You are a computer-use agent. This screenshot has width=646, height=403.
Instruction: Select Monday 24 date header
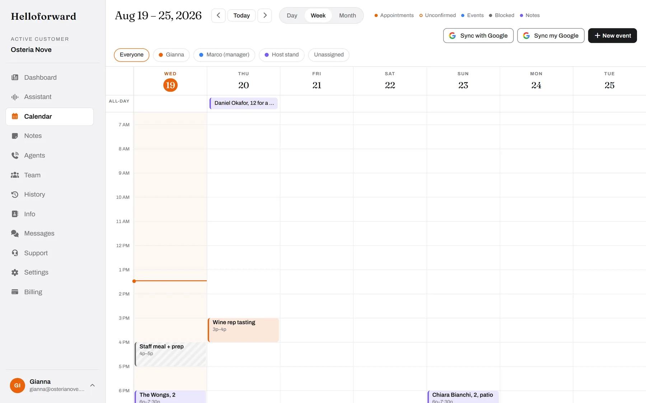[x=536, y=81]
